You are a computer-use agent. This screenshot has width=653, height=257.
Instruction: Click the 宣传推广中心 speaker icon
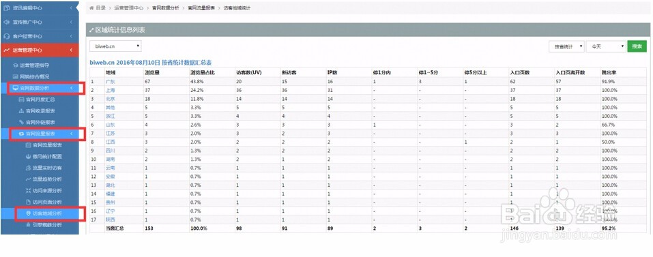6,22
